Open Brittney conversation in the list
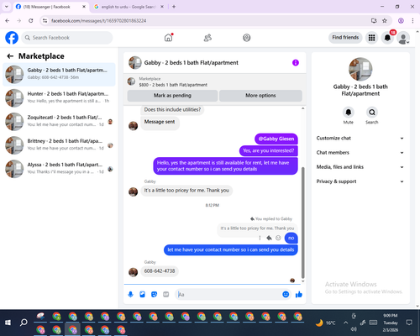Screen dimensions: 420x336 (59, 145)
